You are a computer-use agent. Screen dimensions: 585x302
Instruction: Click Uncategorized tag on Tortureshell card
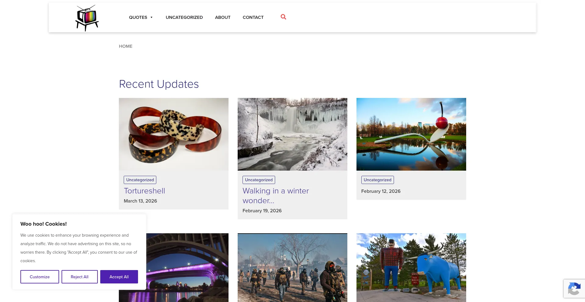[x=140, y=180]
